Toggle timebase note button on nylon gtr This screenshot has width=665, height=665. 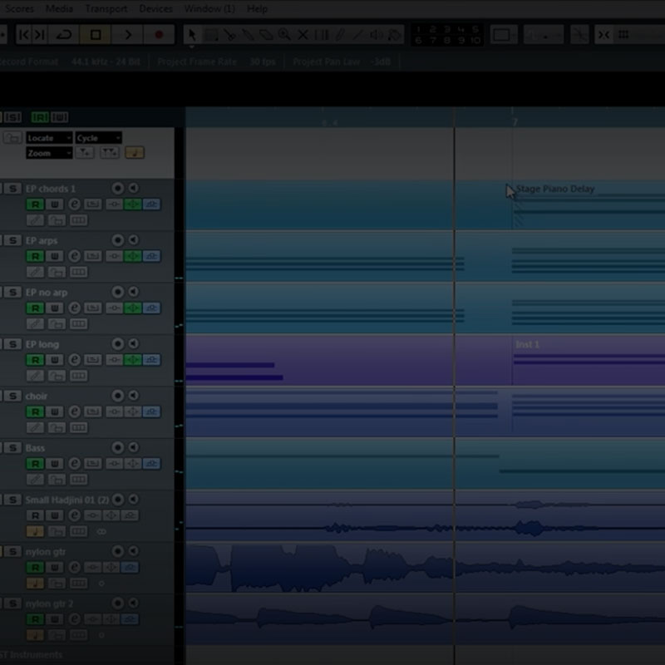pyautogui.click(x=35, y=584)
